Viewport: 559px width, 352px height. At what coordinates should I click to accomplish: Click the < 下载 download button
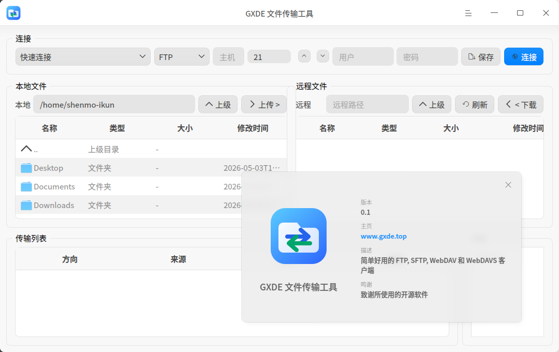(x=521, y=105)
